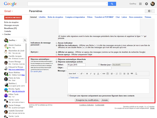Switch to Comptes et importation tab
The height and width of the screenshot is (118, 157).
(x=75, y=17)
